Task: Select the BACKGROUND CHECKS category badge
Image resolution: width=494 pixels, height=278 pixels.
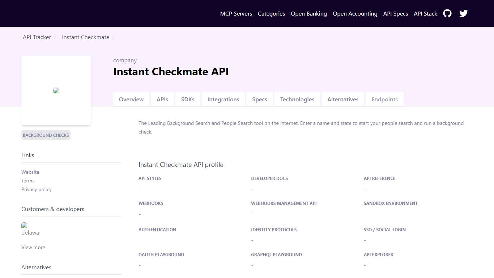Action: (46, 135)
